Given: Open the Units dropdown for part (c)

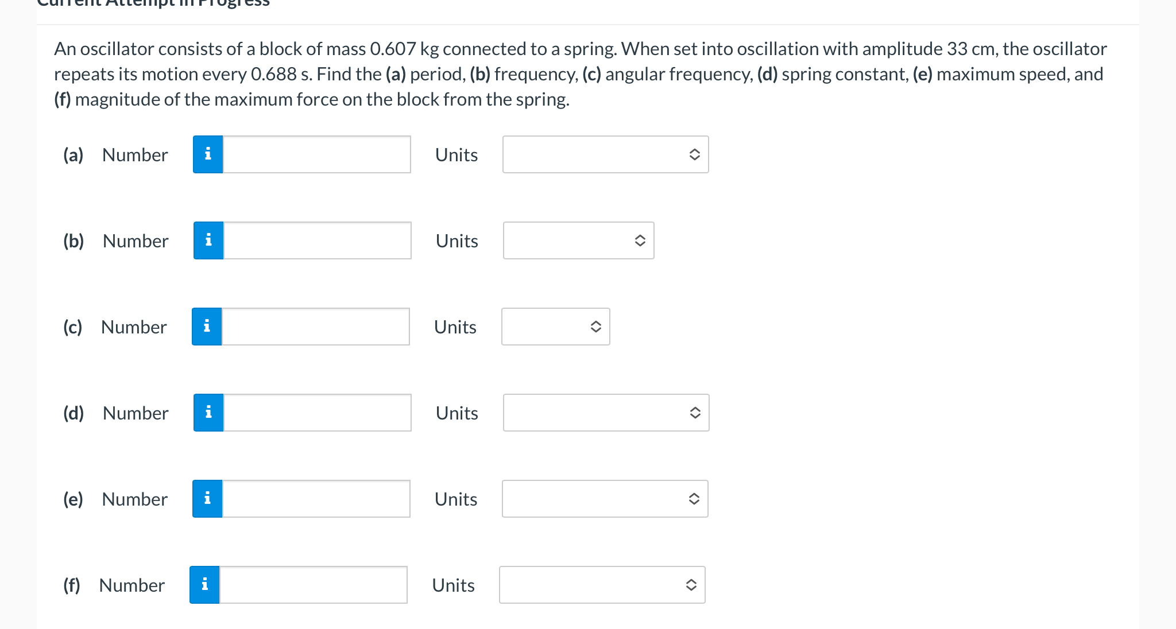Looking at the screenshot, I should click(555, 327).
